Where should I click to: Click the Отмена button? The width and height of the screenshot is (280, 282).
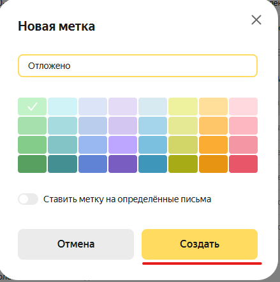[x=76, y=244]
